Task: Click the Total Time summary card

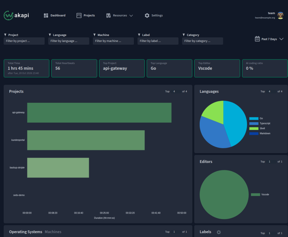Action: coord(26,68)
